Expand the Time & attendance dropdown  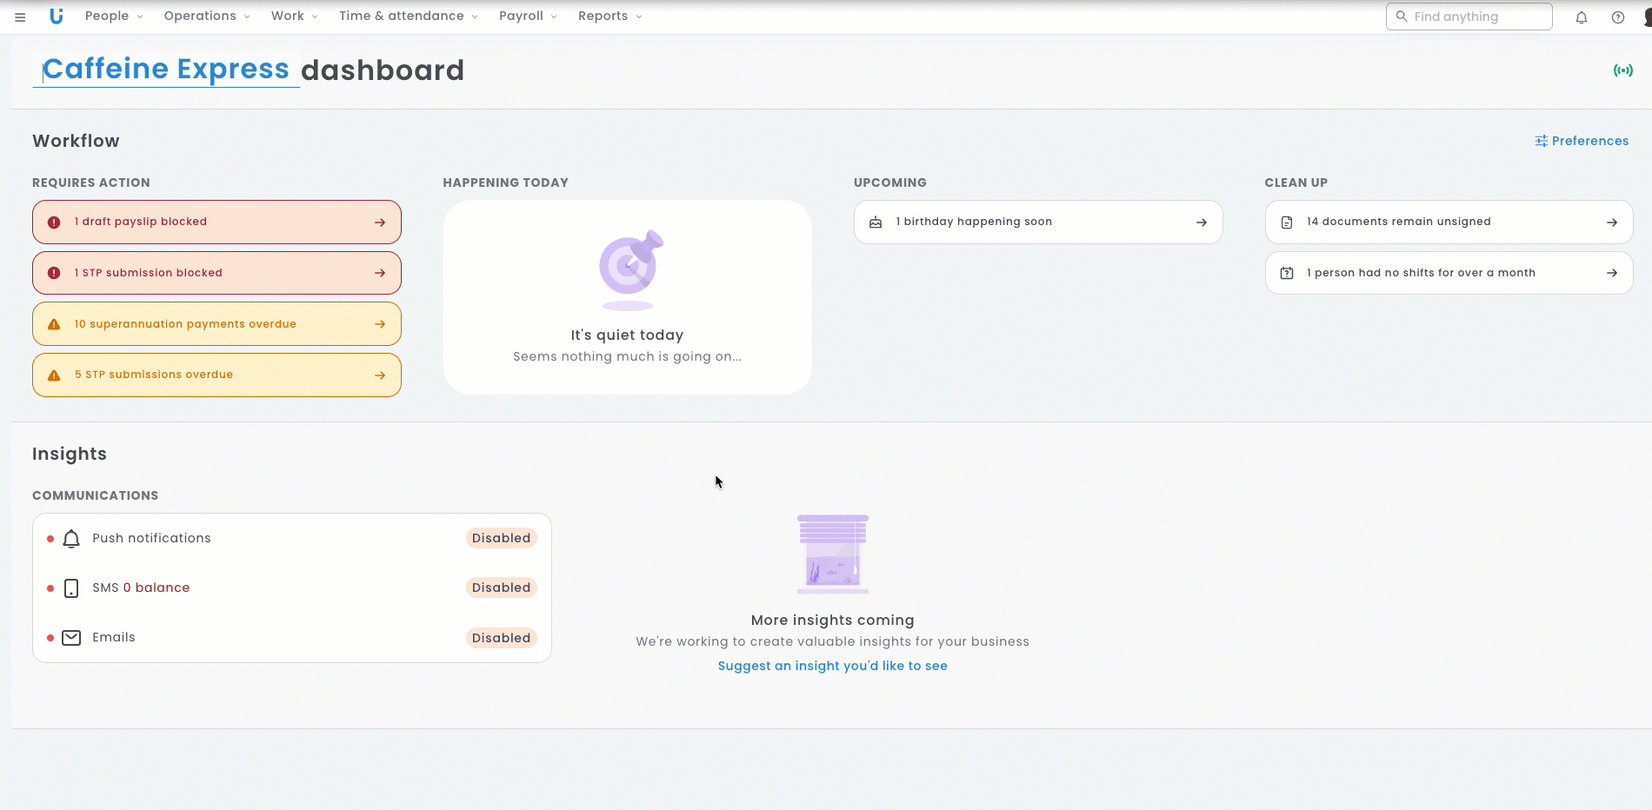click(x=408, y=17)
